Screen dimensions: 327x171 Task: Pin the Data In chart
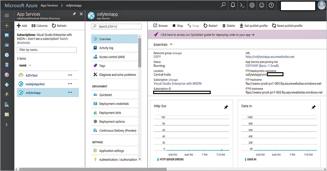314,107
